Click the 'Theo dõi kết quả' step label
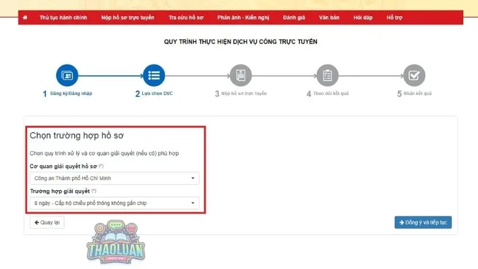The image size is (478, 269). point(331,94)
